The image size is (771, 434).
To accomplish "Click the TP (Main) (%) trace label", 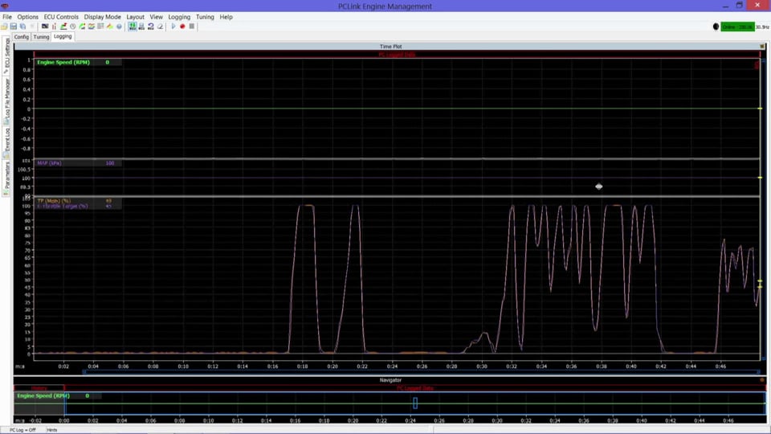I will [54, 201].
